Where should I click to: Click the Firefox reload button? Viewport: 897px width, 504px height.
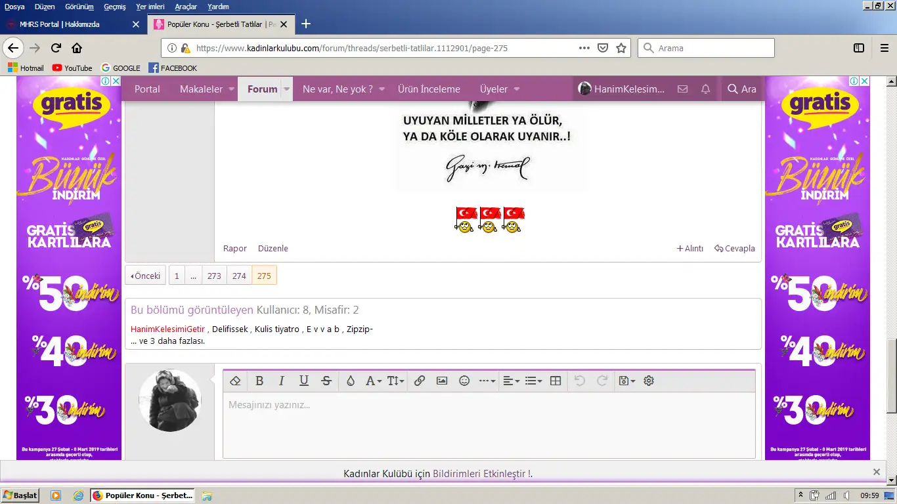click(x=56, y=48)
